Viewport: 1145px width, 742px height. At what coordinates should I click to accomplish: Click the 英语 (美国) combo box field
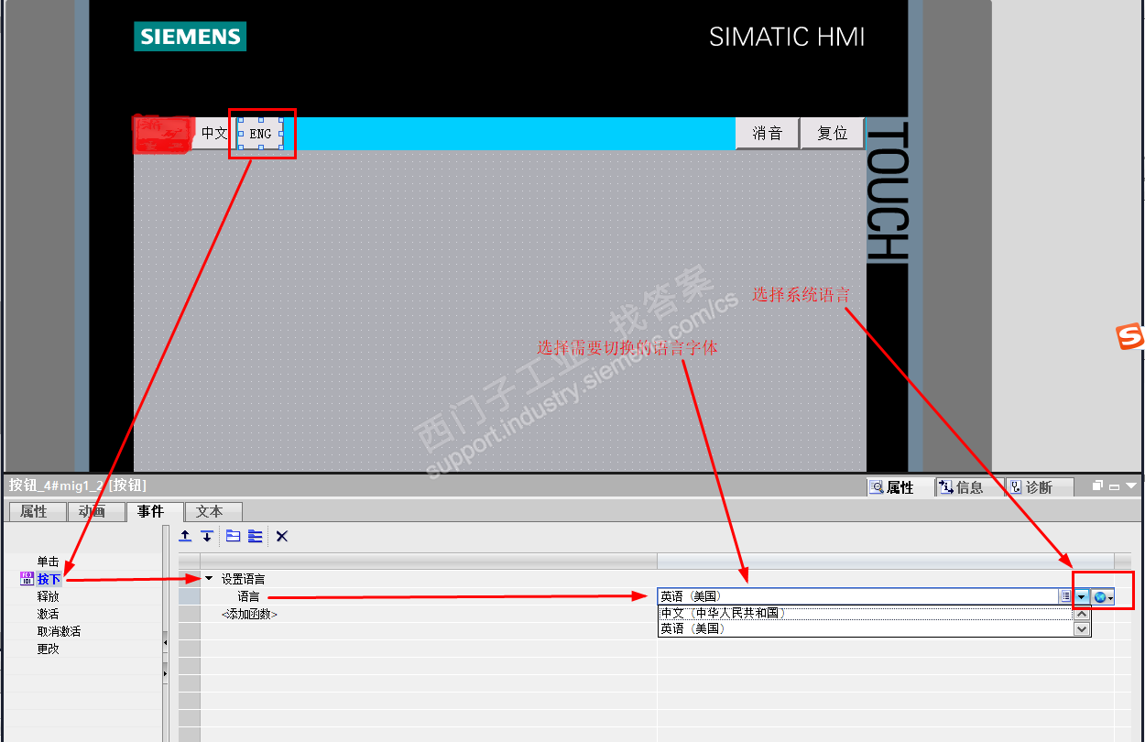(857, 596)
